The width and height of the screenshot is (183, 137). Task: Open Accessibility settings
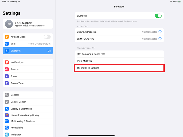[x=28, y=128]
